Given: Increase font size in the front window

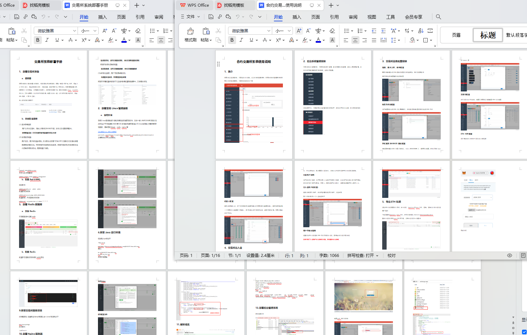Looking at the screenshot, I should pyautogui.click(x=299, y=31).
